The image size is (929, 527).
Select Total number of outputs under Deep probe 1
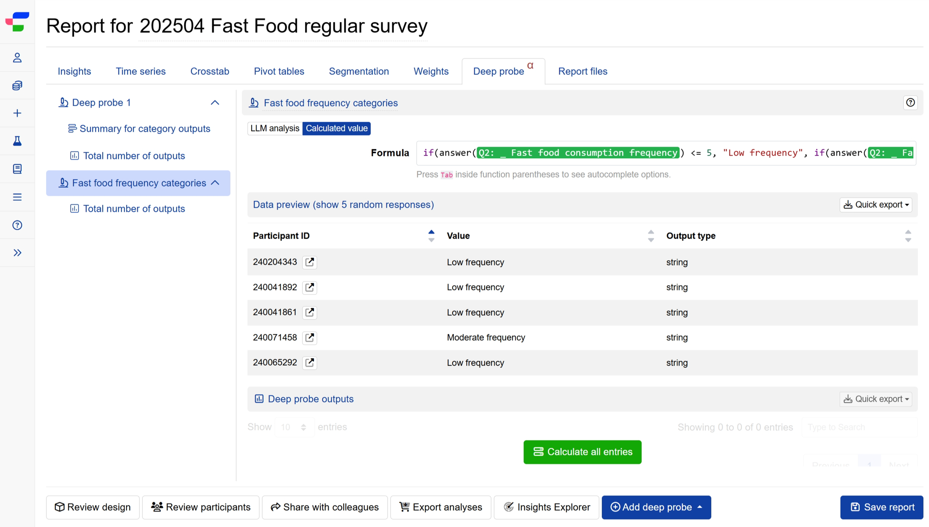coord(127,156)
